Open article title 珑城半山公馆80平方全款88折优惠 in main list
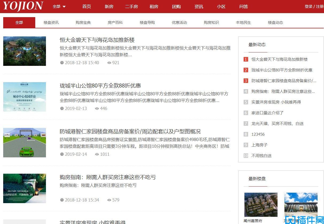This screenshot has height=224, width=324. (x=100, y=86)
